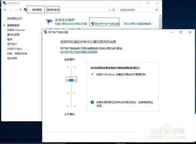Click the scroll-up arrow of Control Panel scrollbar
196x144 pixels.
160,16
